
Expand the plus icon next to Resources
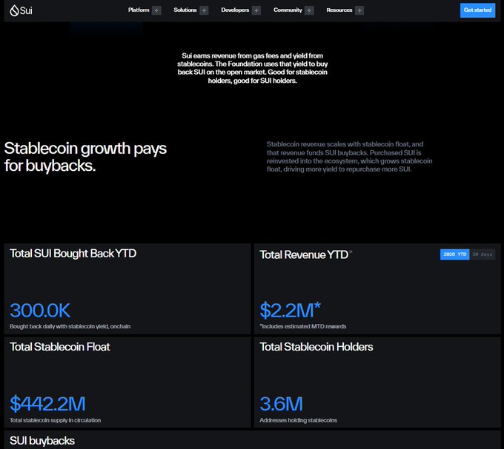click(x=359, y=10)
